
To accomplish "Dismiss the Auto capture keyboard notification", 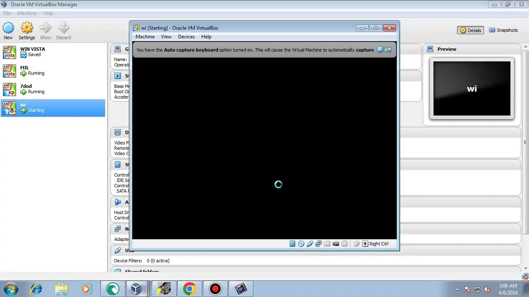I will 380,49.
